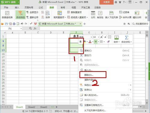Screen dimensions: 150x113
Task: Choose 插入(I)... from the context menu
Action: [x=106, y=70]
